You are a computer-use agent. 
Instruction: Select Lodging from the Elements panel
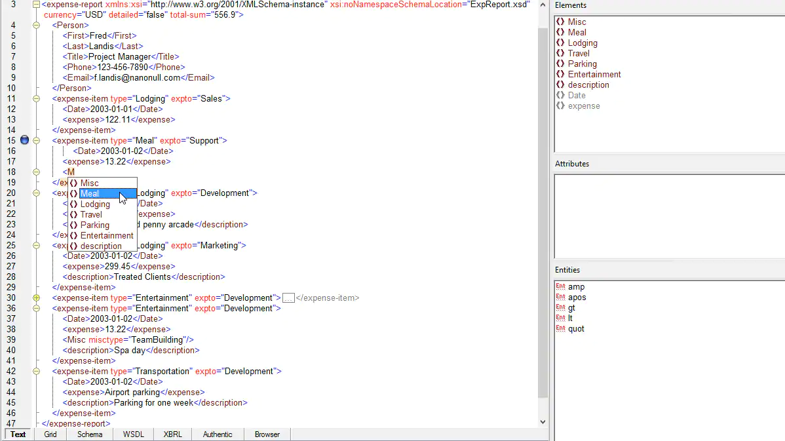(x=583, y=43)
